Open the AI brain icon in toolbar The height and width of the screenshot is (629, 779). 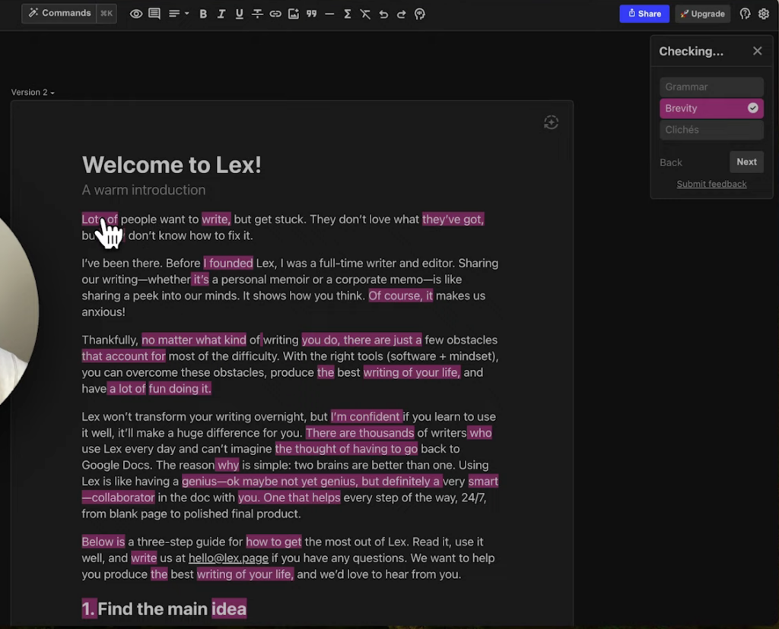point(419,14)
